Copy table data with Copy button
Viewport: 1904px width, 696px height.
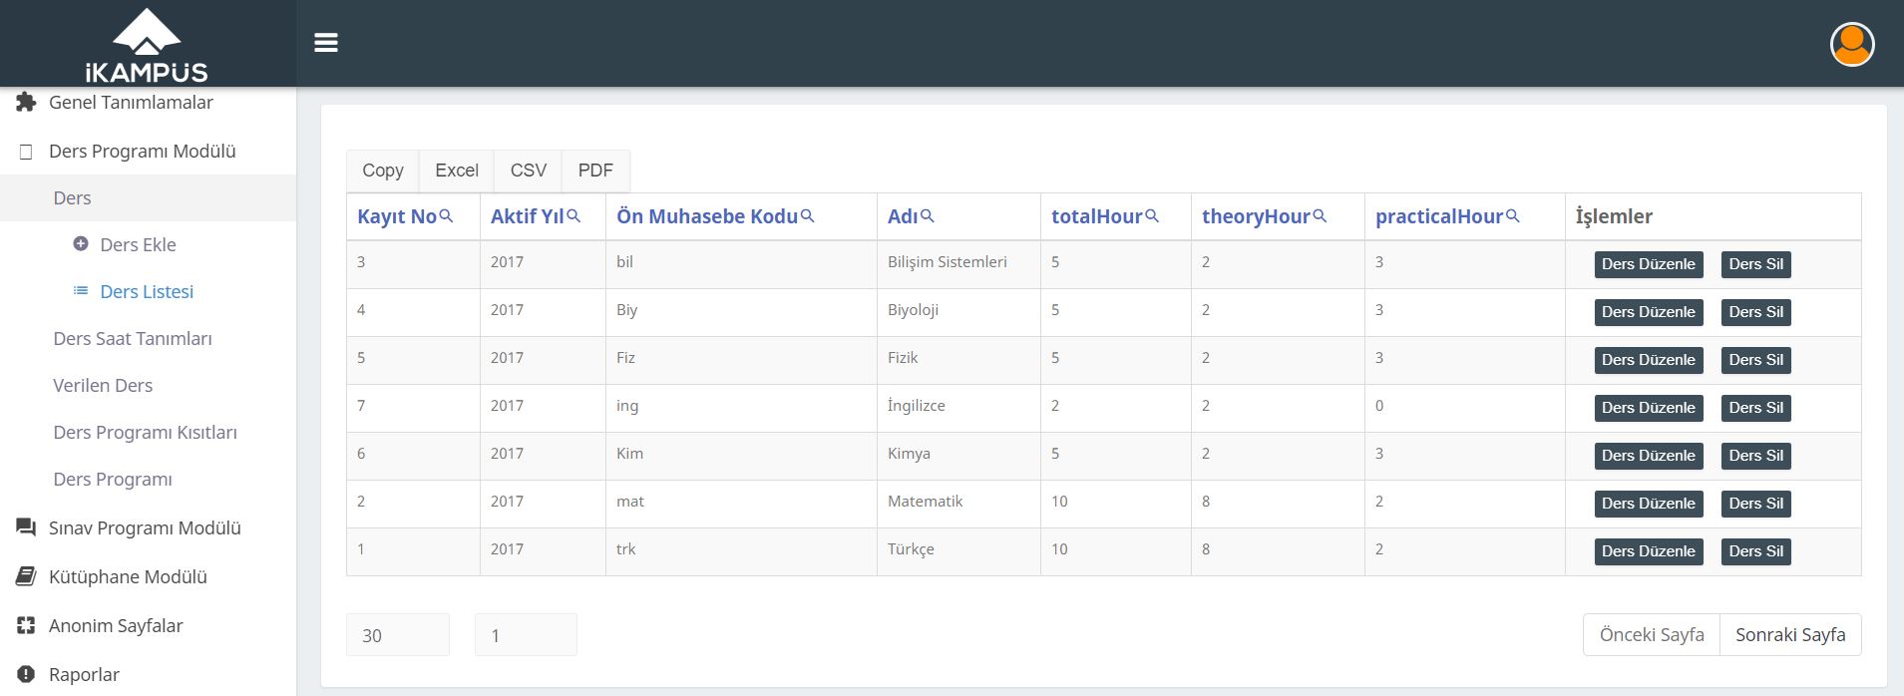point(383,171)
